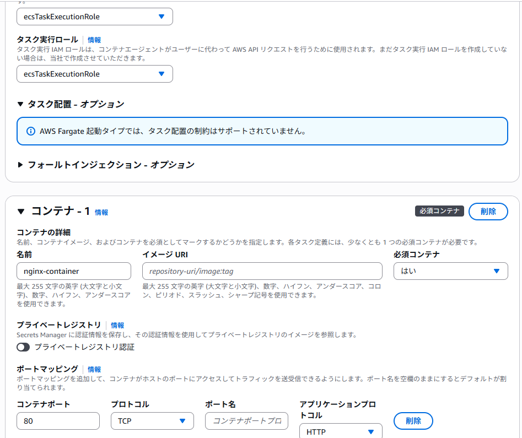Open 情報 link next to コンテナ - 1
Screen dimensions: 522x438
pyautogui.click(x=101, y=212)
